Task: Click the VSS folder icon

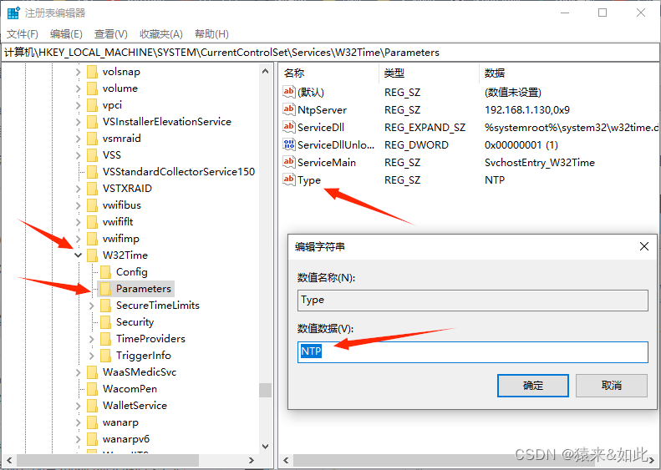Action: (x=92, y=155)
